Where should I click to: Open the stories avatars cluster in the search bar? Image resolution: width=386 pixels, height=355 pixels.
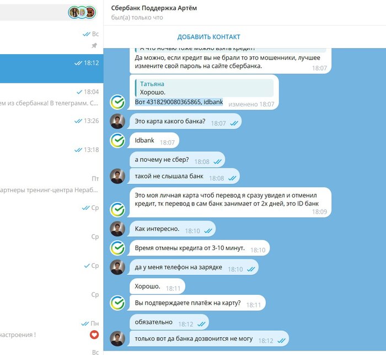coord(82,12)
